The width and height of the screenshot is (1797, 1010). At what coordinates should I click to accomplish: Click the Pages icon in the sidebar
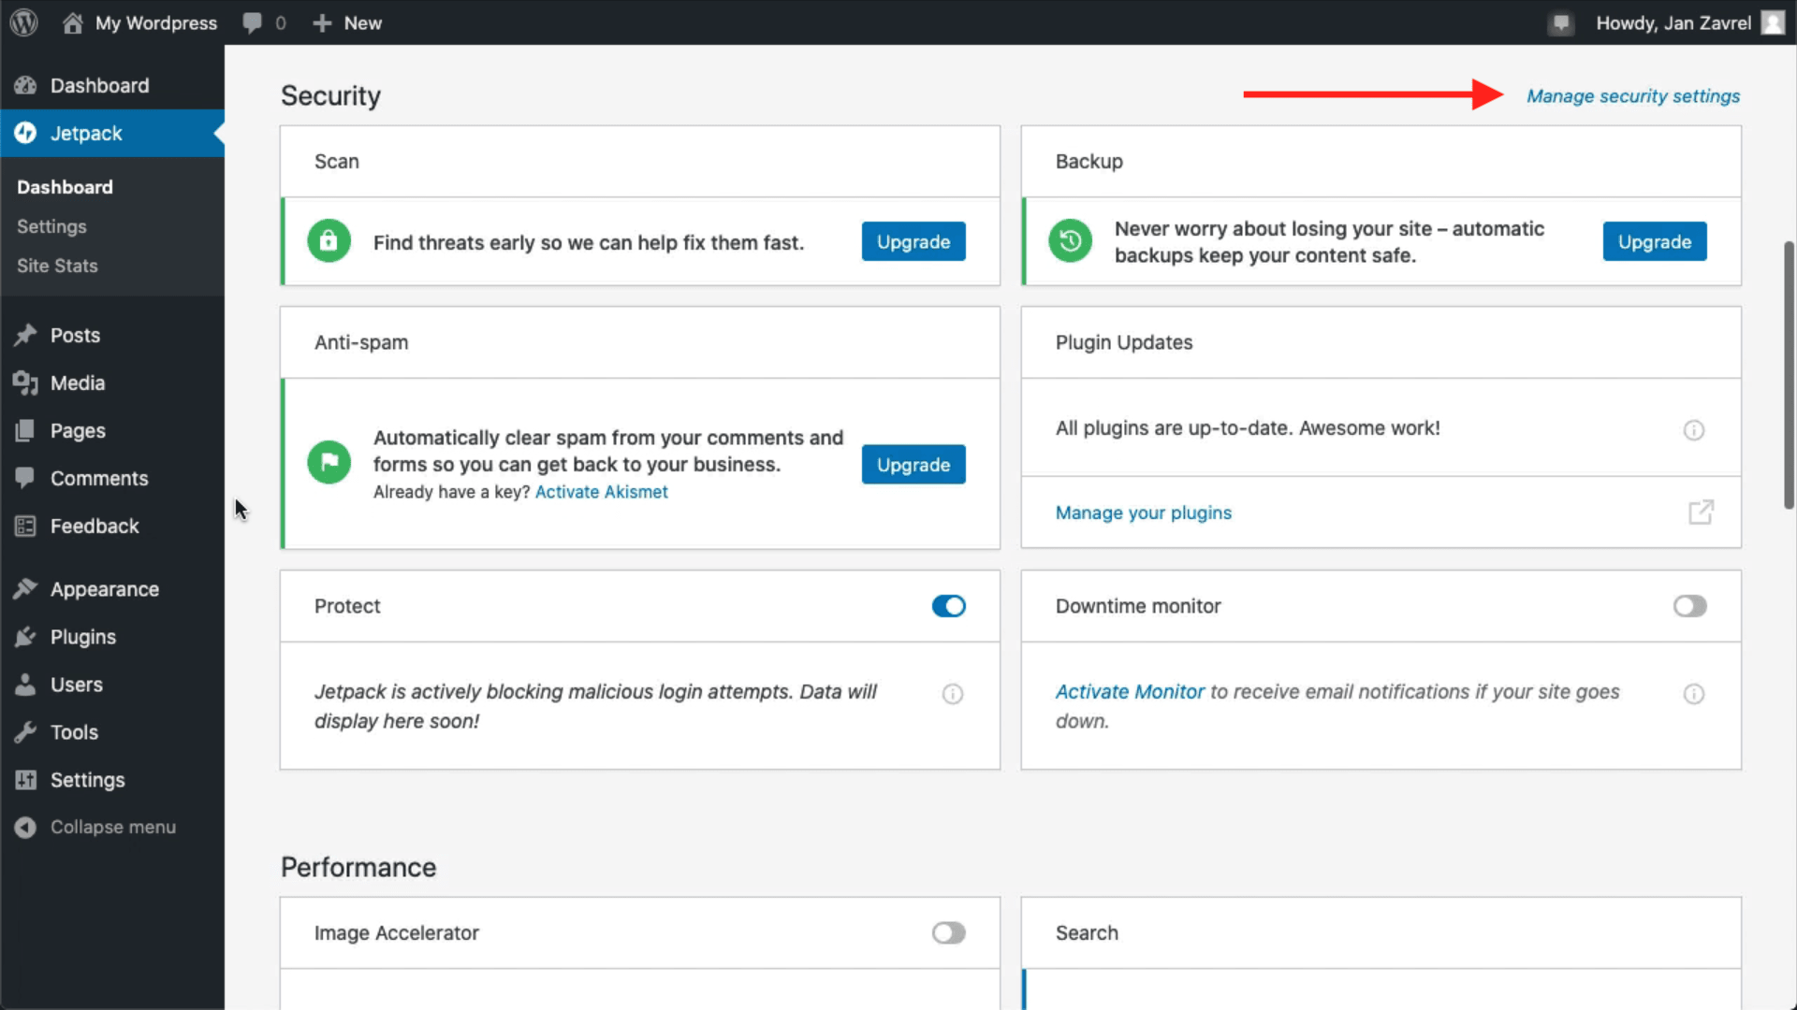pyautogui.click(x=25, y=430)
